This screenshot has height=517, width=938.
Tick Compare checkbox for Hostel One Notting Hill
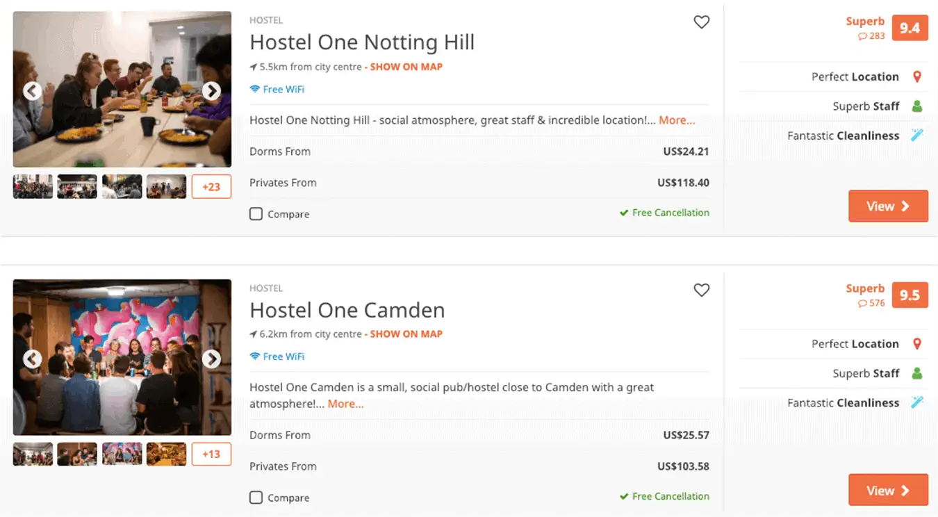pos(256,214)
